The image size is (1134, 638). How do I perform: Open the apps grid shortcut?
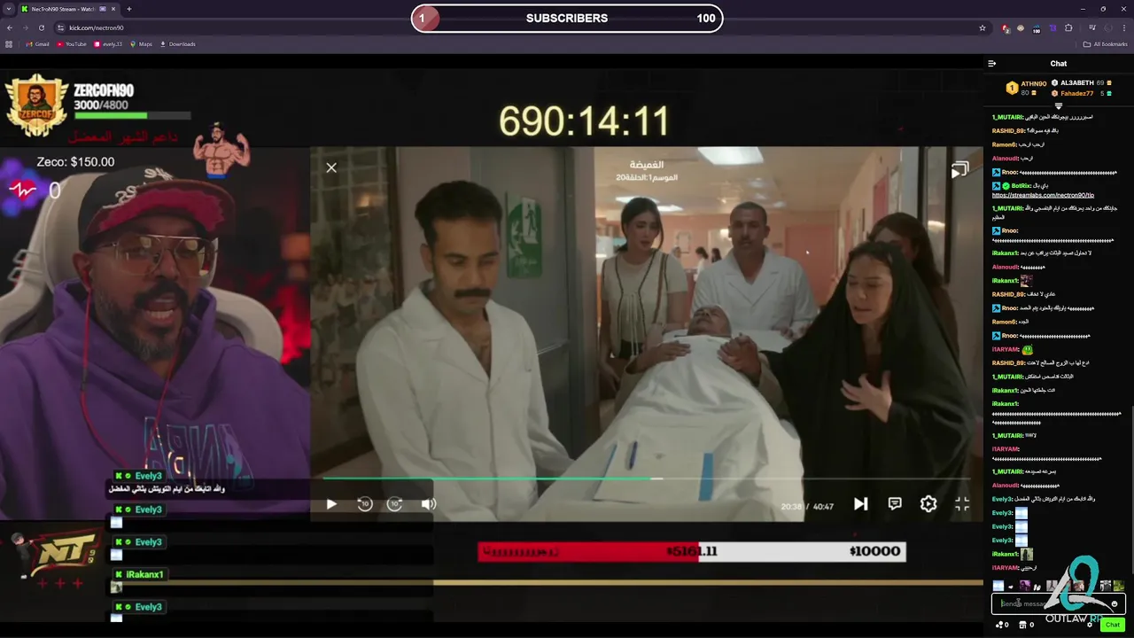pos(9,44)
